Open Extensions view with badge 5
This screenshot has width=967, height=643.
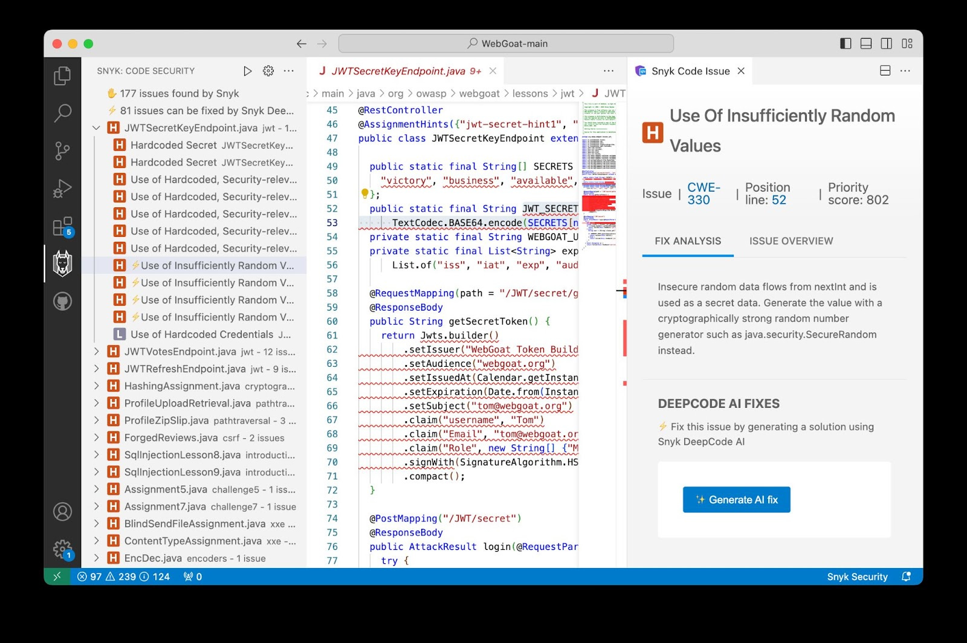click(62, 227)
